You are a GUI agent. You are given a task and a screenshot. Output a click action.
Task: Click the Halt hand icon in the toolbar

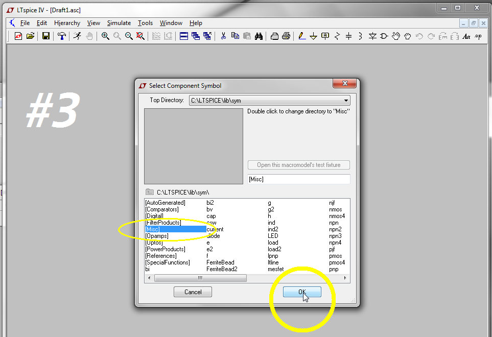(89, 36)
